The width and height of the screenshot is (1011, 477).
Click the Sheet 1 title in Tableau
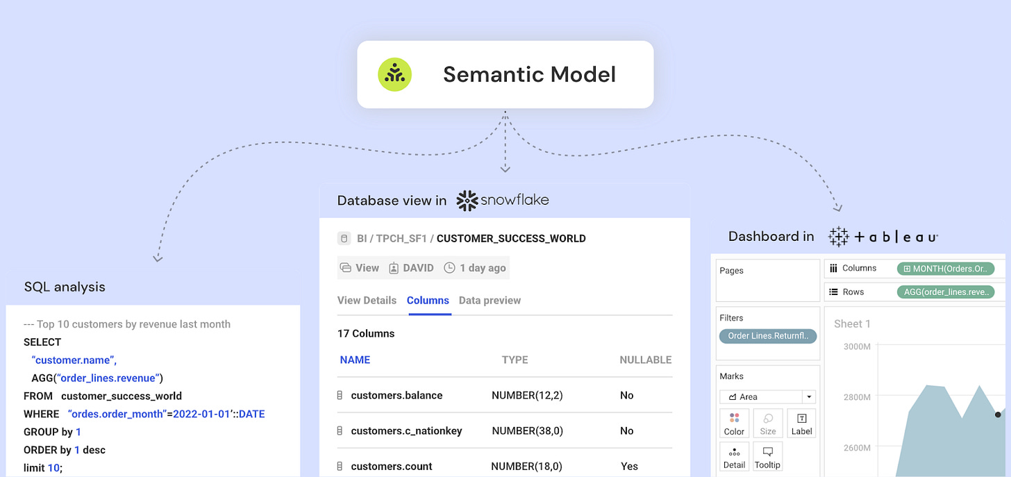852,324
